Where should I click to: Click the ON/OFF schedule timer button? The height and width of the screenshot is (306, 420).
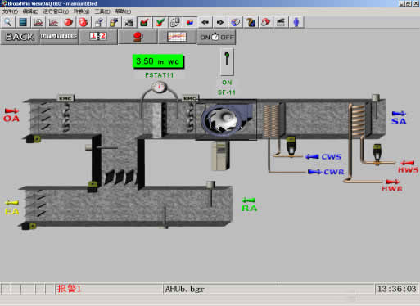pos(216,37)
